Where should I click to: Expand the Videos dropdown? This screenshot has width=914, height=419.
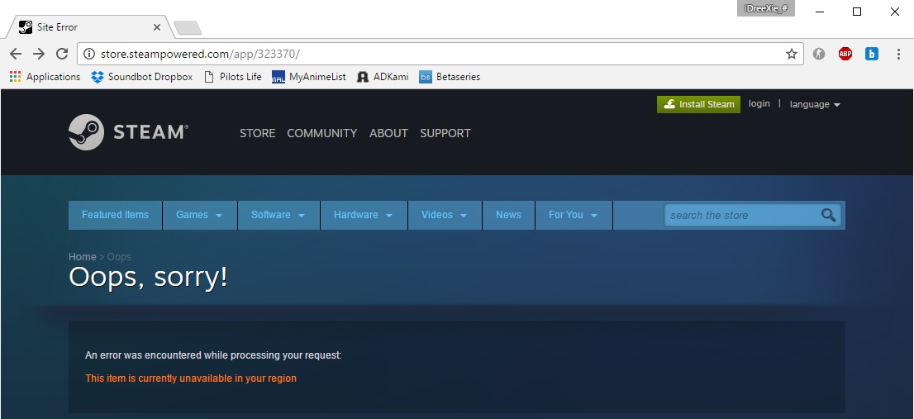(444, 215)
